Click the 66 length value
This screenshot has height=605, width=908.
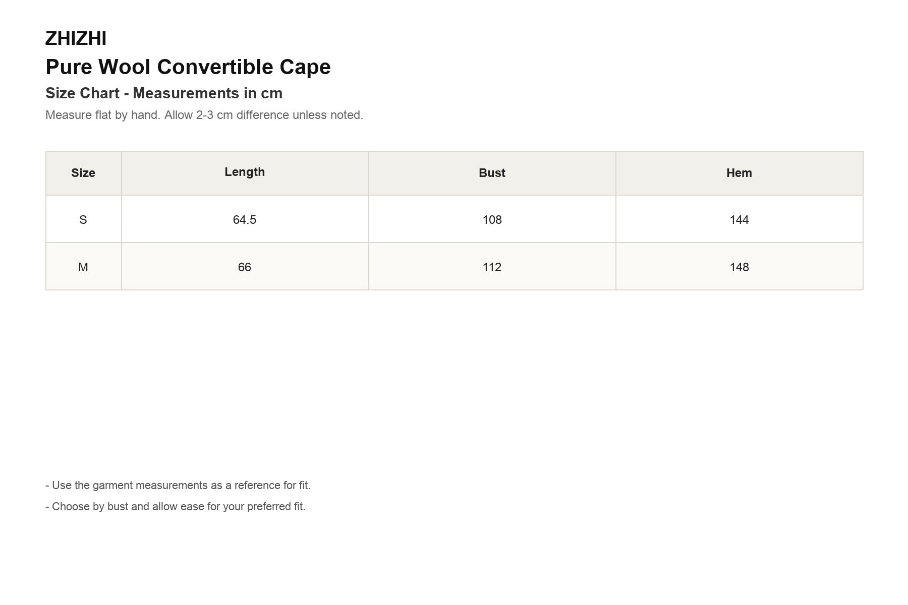tap(245, 267)
